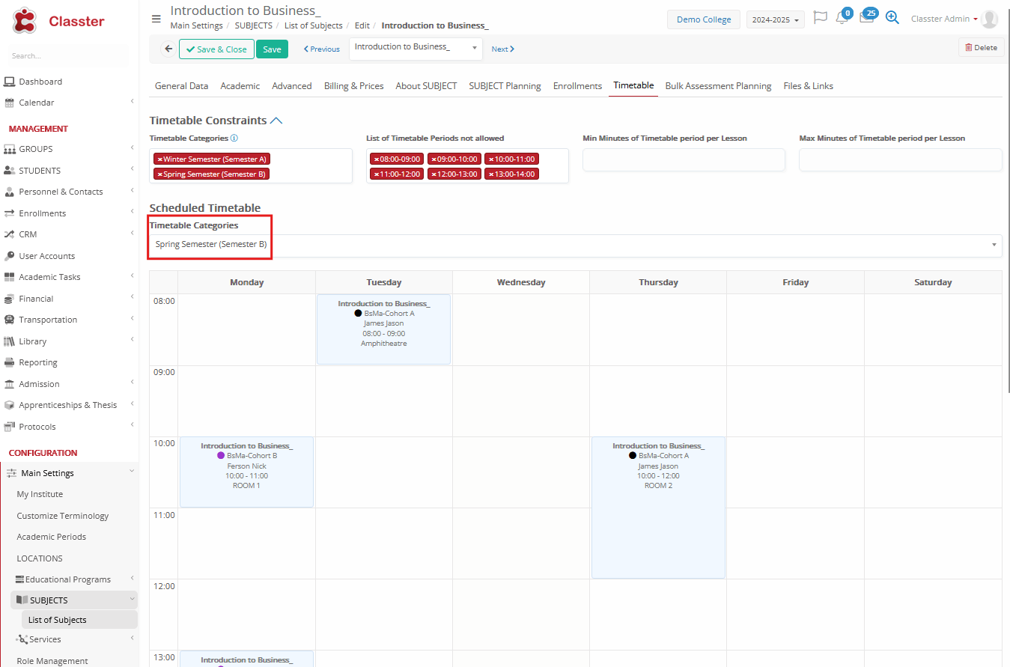Click the purple BsMa-Cohort B color dot
Image resolution: width=1010 pixels, height=667 pixels.
221,456
